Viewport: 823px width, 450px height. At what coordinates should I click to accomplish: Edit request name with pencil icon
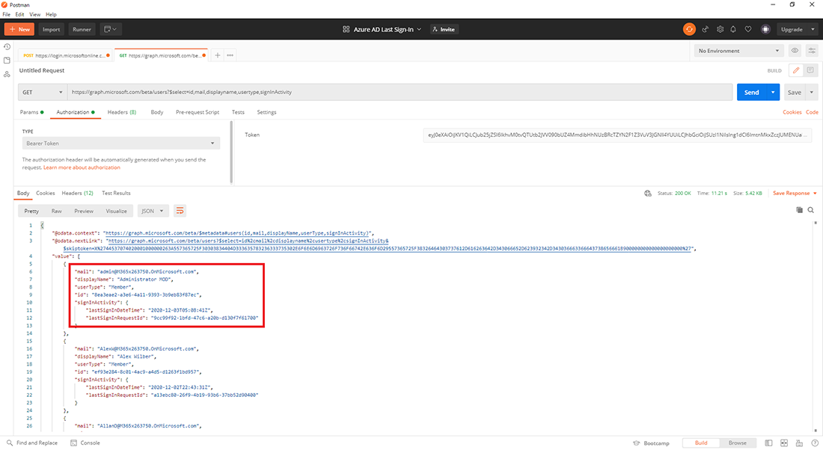[x=796, y=70]
